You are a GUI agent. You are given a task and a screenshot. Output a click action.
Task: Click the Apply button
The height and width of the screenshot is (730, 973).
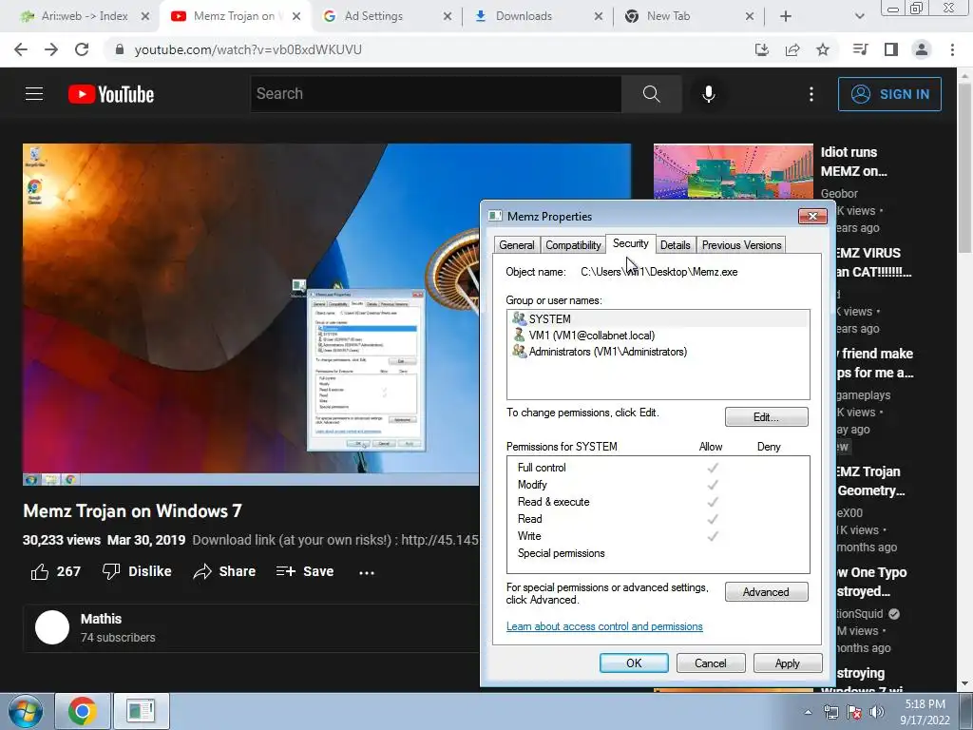tap(788, 663)
